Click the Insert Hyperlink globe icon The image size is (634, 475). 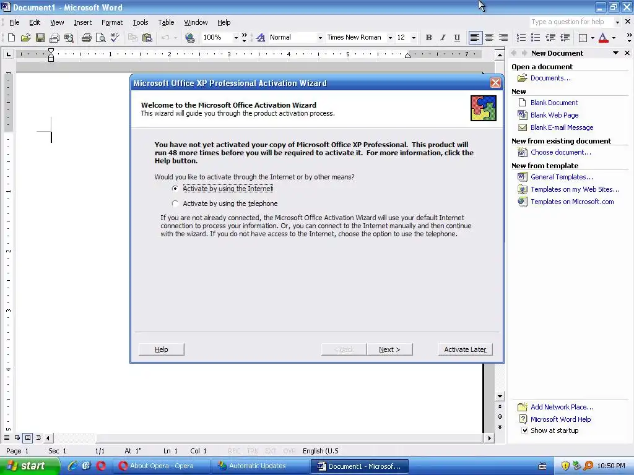tap(189, 38)
